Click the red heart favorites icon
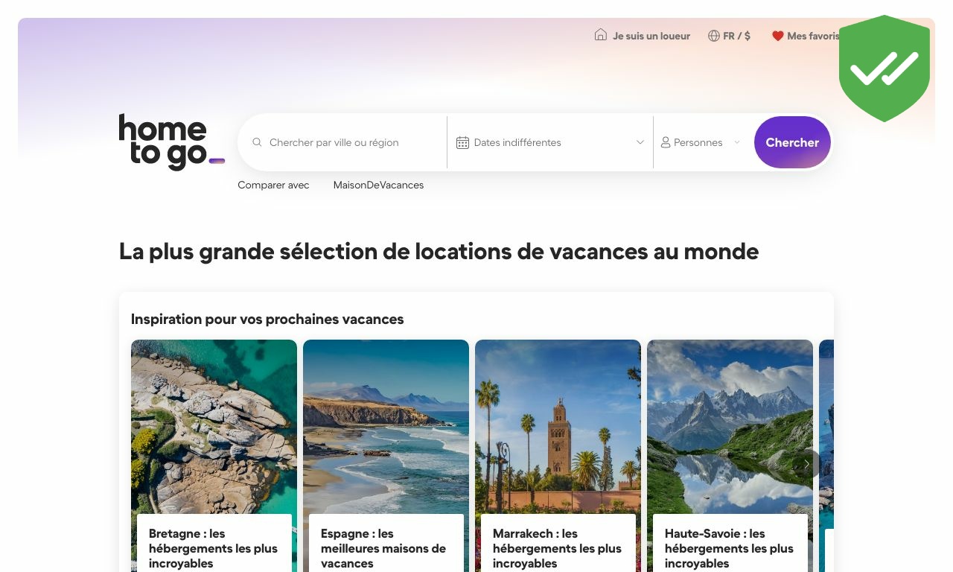The image size is (953, 572). (778, 36)
